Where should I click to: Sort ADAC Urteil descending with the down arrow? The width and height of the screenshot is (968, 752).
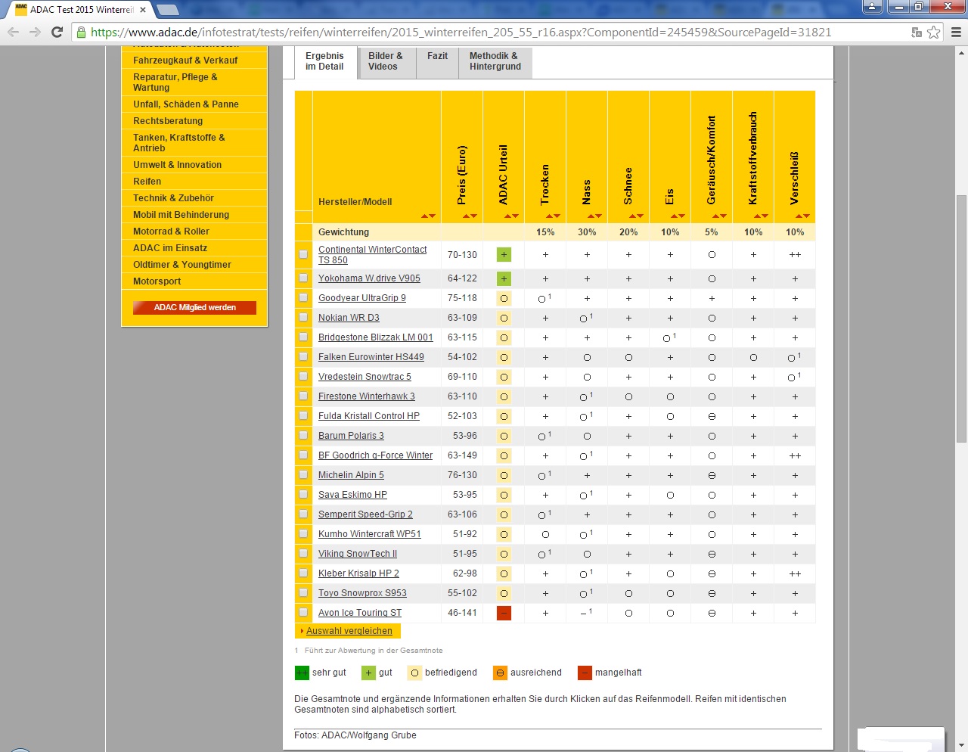point(516,216)
